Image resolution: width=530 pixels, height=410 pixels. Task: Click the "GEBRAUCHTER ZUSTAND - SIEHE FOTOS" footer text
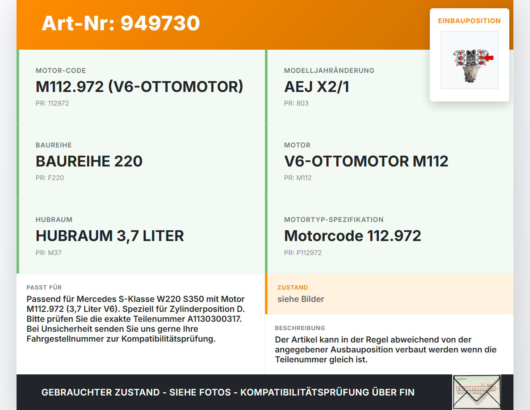228,392
